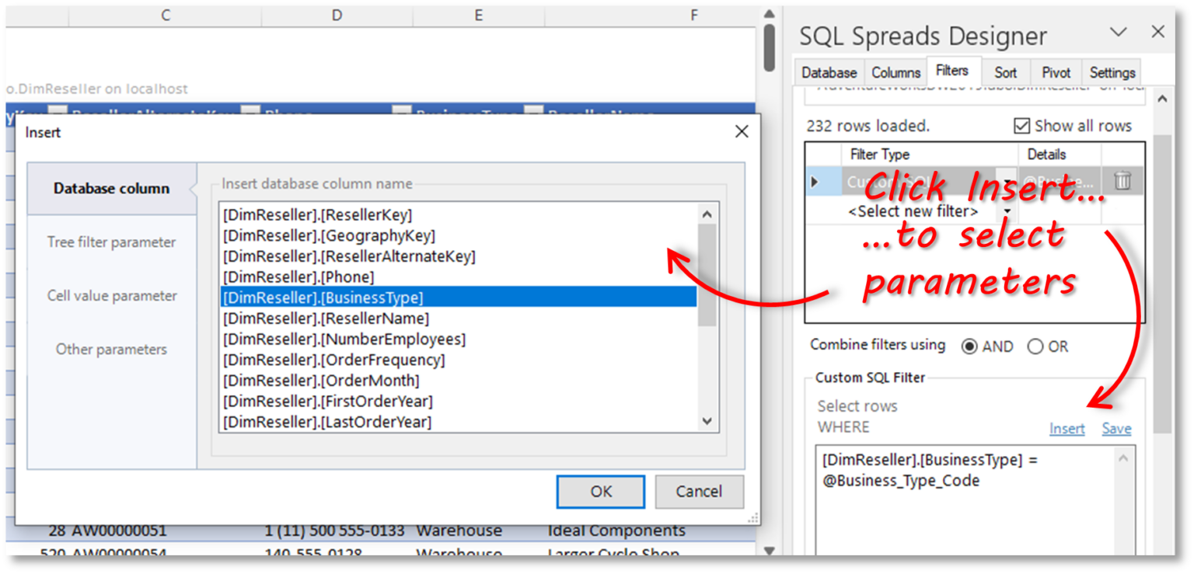Close the SQL Spreads Designer pane
The width and height of the screenshot is (1194, 574).
(1157, 33)
